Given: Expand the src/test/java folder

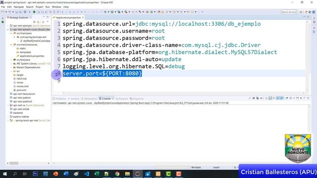Looking at the screenshot, I should pyautogui.click(x=11, y=60).
